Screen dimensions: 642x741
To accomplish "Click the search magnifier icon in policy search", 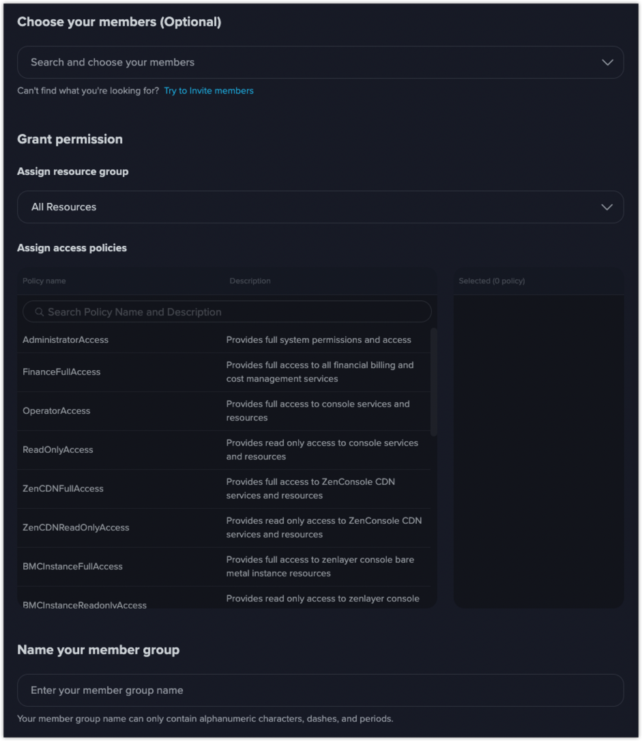I will (x=39, y=312).
